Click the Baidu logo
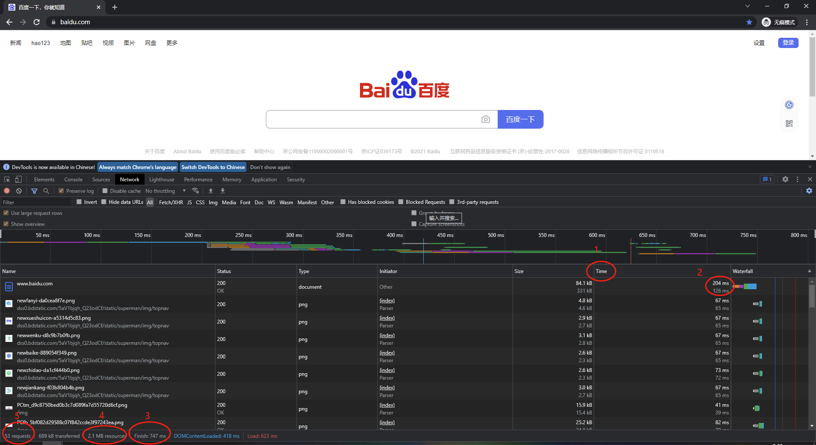The width and height of the screenshot is (816, 445). click(405, 84)
